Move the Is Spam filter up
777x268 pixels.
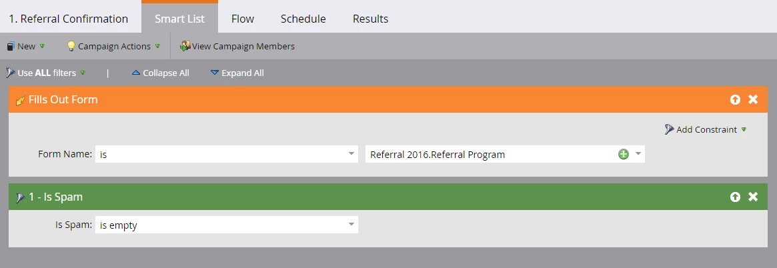735,197
